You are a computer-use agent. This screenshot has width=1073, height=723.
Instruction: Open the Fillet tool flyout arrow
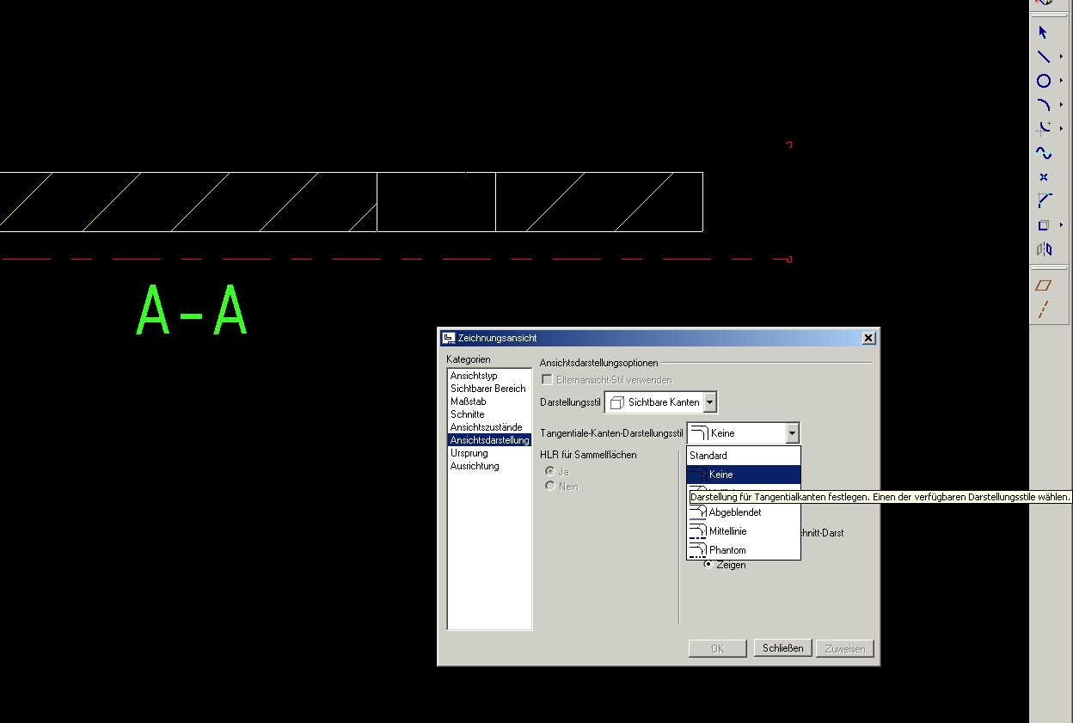click(1062, 129)
